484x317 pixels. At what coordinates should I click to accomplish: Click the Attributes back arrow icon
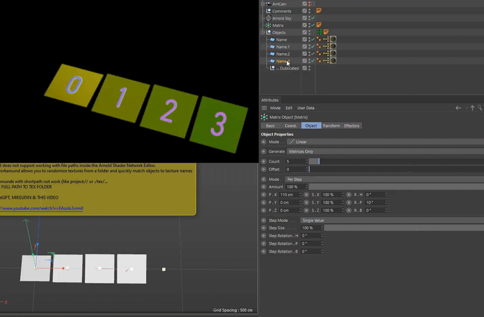[458, 108]
